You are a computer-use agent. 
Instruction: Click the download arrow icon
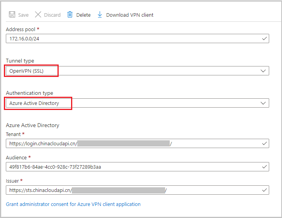[100, 14]
